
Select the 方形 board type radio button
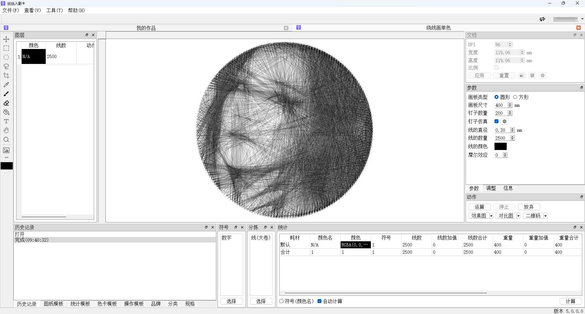click(x=515, y=97)
